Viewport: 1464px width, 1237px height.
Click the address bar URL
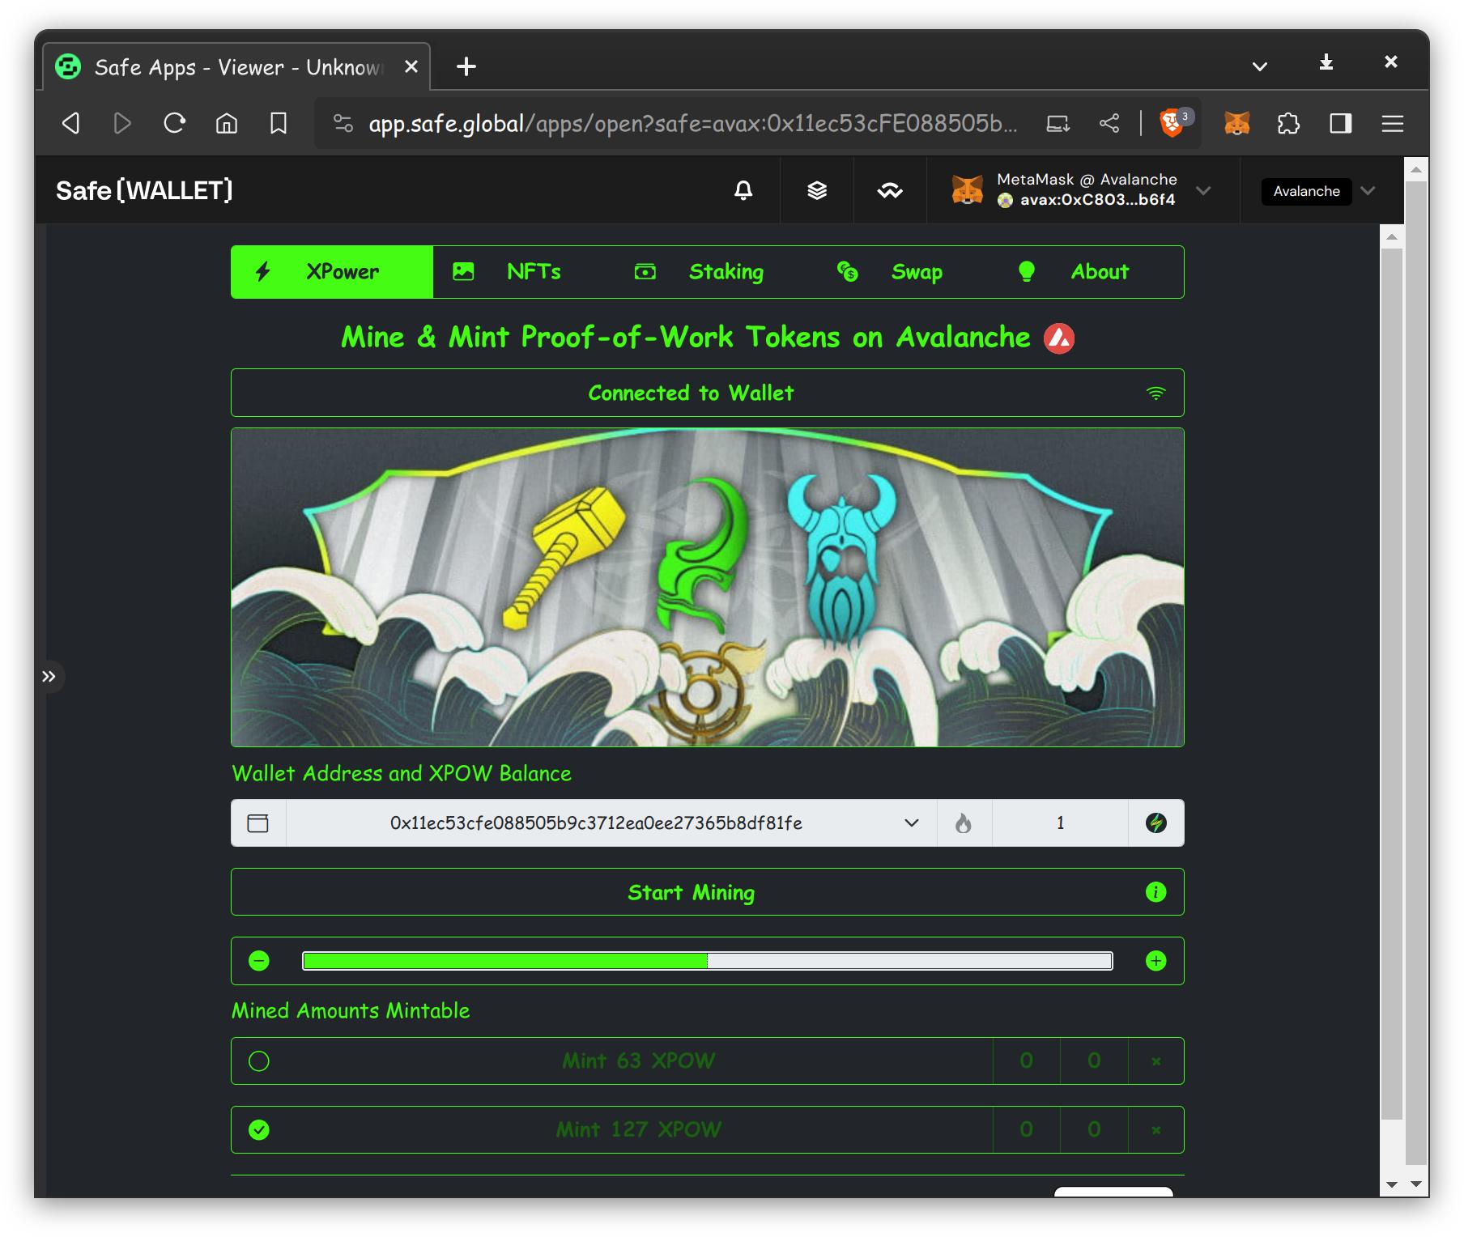click(x=693, y=123)
